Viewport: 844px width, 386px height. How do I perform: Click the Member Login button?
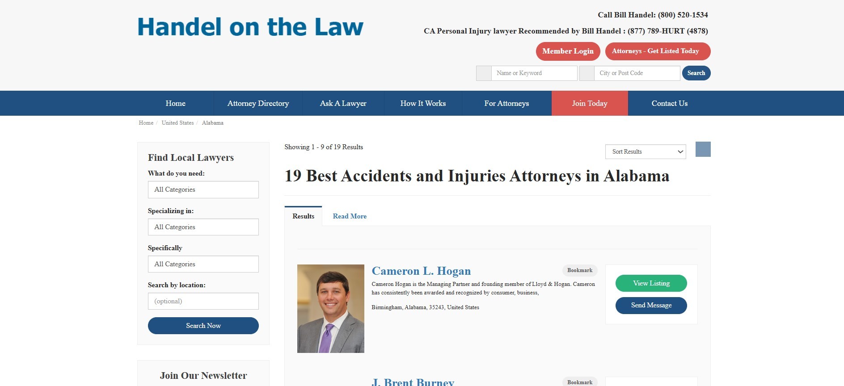coord(568,51)
